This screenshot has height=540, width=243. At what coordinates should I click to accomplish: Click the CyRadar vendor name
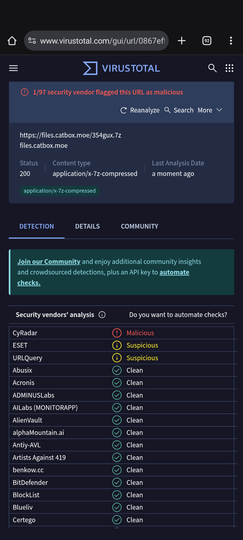(x=25, y=333)
